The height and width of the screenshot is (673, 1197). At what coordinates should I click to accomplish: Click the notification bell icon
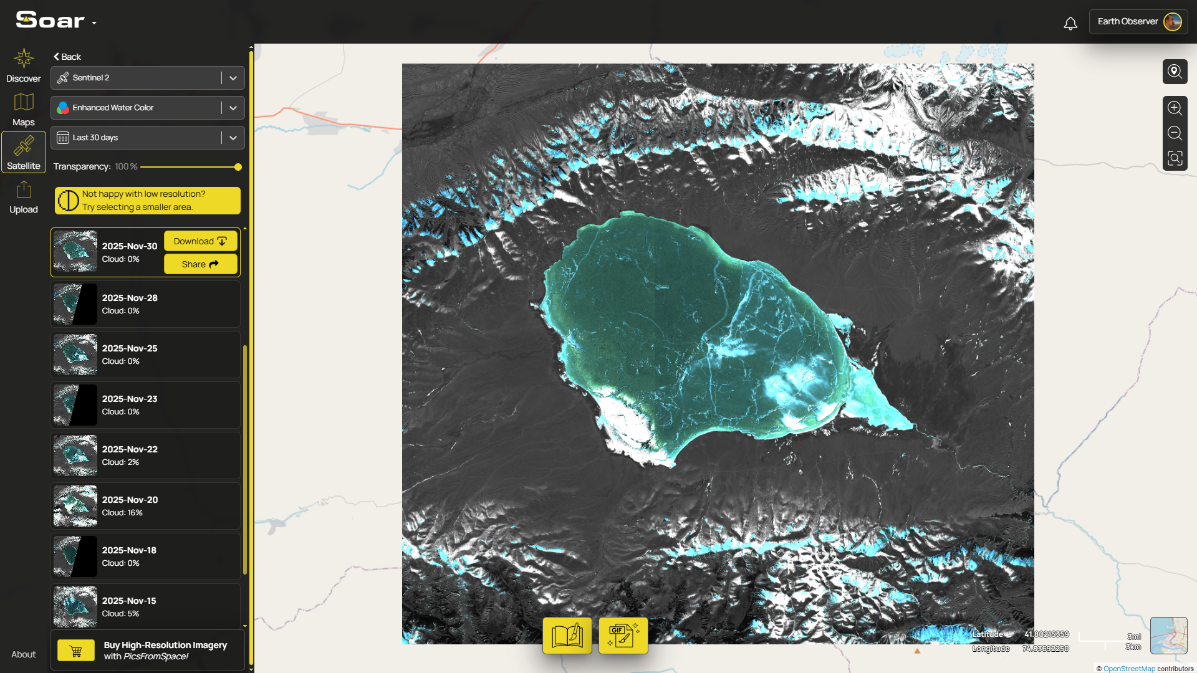1070,22
